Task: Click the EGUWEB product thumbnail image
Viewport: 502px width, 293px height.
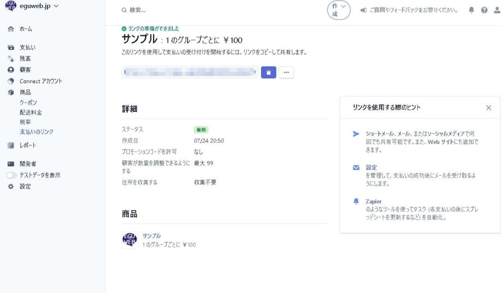Action: 130,240
